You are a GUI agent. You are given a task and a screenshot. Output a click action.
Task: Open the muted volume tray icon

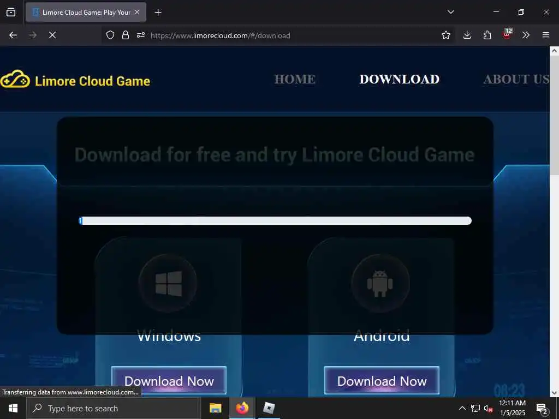[x=488, y=409]
